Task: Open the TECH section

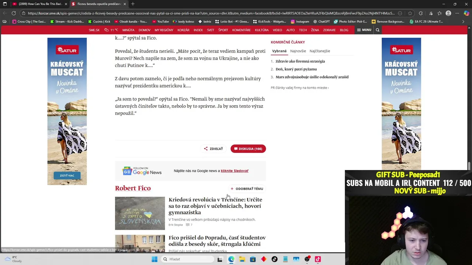Action: [303, 30]
